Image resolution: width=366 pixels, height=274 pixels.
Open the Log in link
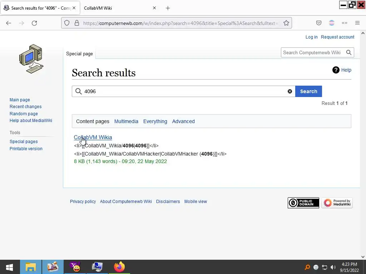pyautogui.click(x=311, y=37)
